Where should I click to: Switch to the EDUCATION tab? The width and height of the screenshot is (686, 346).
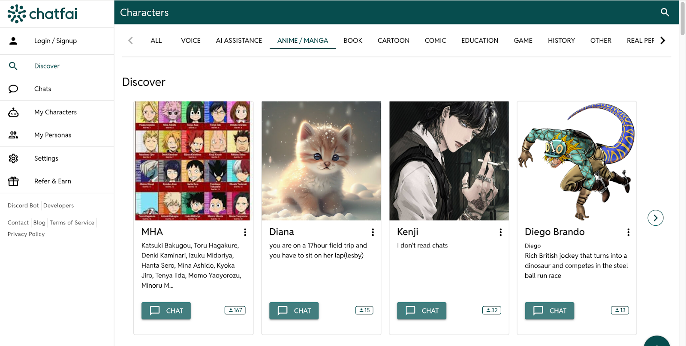point(480,40)
